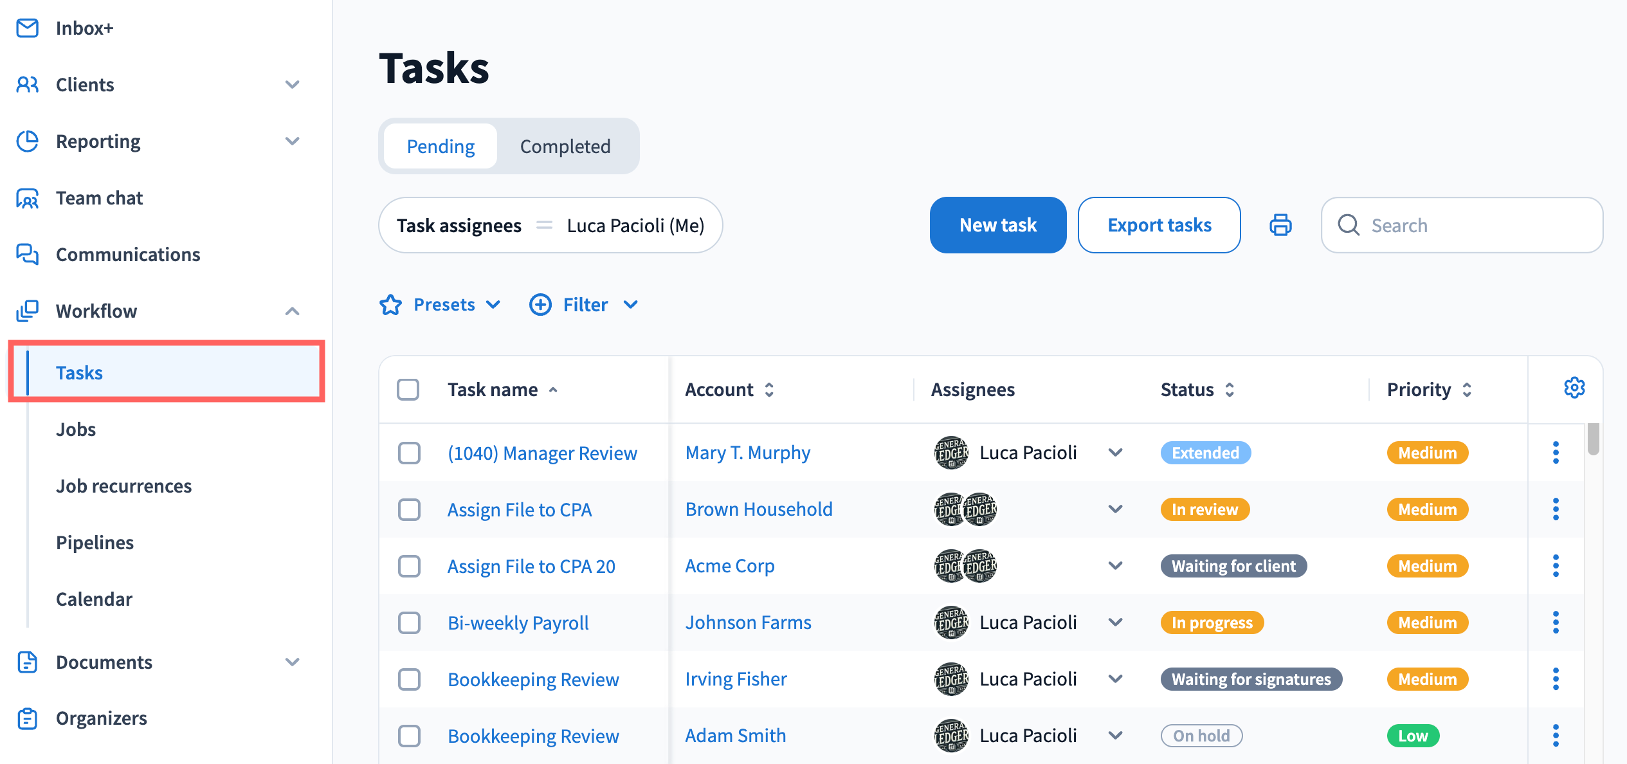Open the Johnson Farms account link
This screenshot has width=1627, height=764.
[748, 623]
